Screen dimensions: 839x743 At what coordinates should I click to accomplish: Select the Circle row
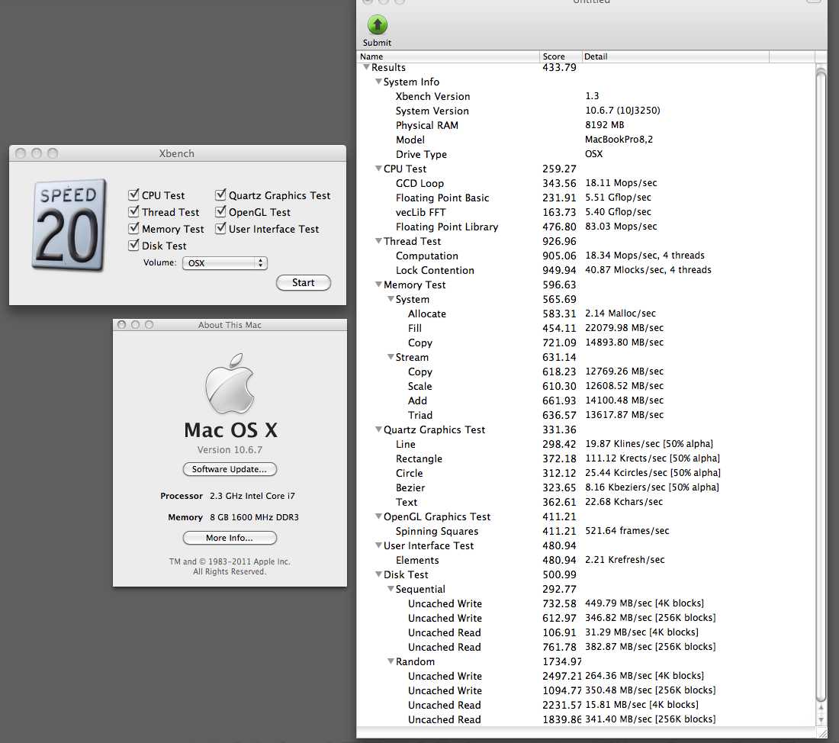point(586,473)
